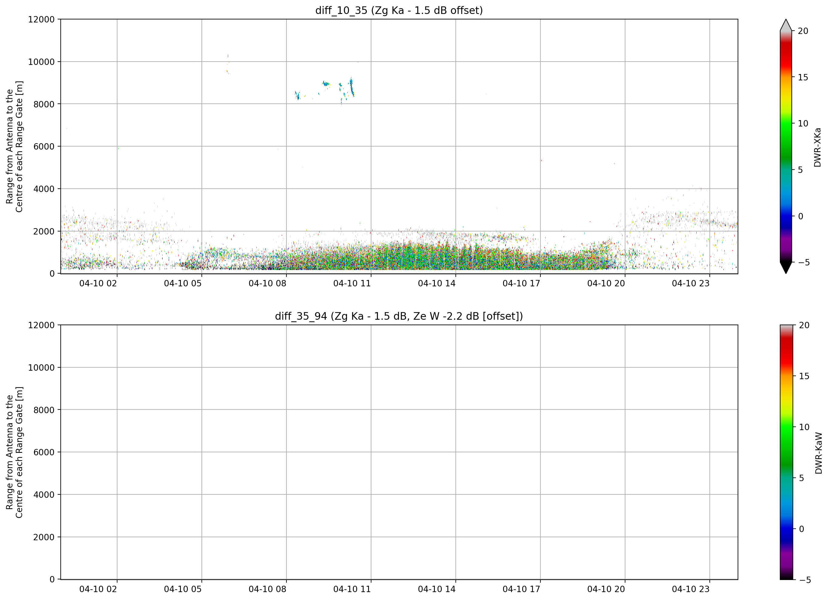Viewport: 829px width, 600px height.
Task: Click the DWR-KaW colorbar label
Action: 818,453
